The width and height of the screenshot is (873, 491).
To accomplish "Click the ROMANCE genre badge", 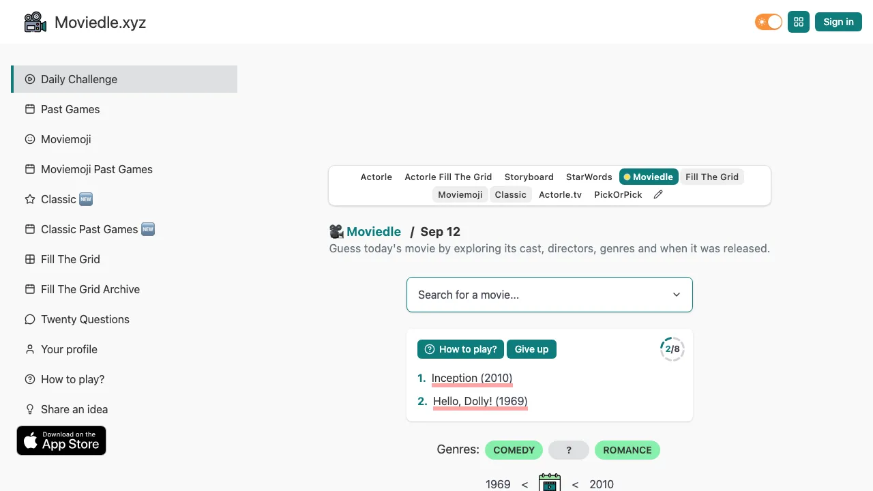I will (627, 450).
